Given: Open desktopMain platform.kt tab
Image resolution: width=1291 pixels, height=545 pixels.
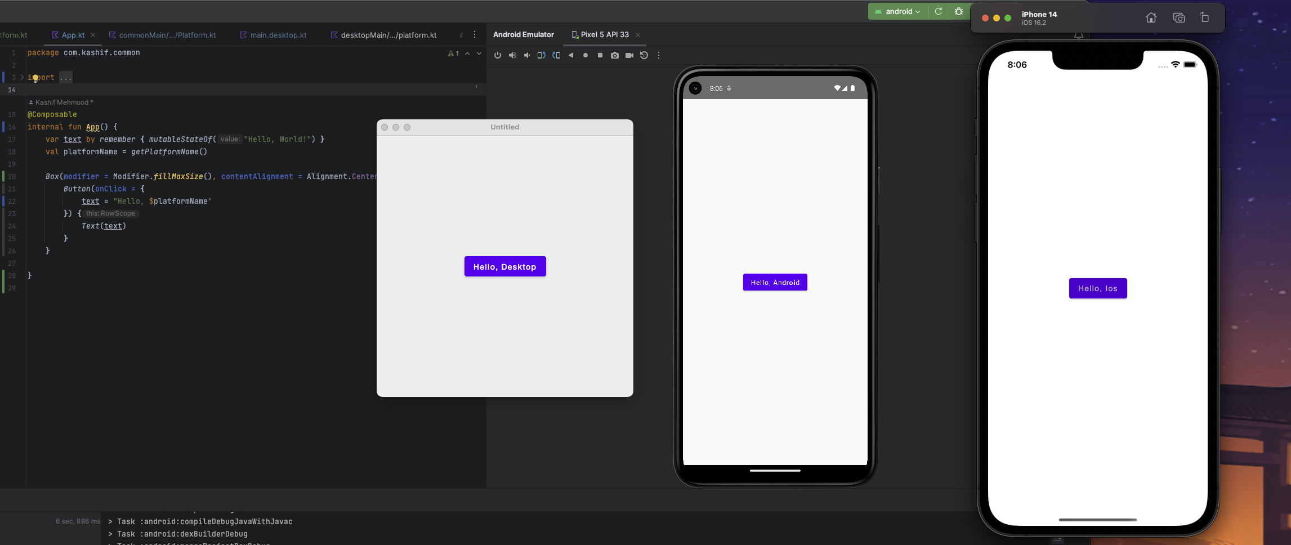Looking at the screenshot, I should [x=383, y=35].
